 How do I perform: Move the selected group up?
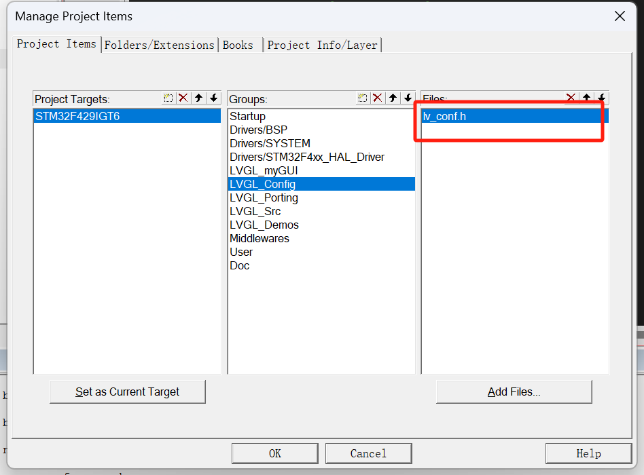click(393, 98)
